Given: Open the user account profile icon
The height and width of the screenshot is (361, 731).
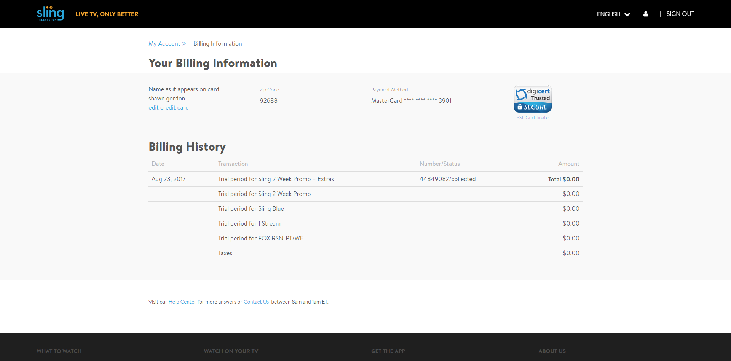Looking at the screenshot, I should [x=646, y=14].
